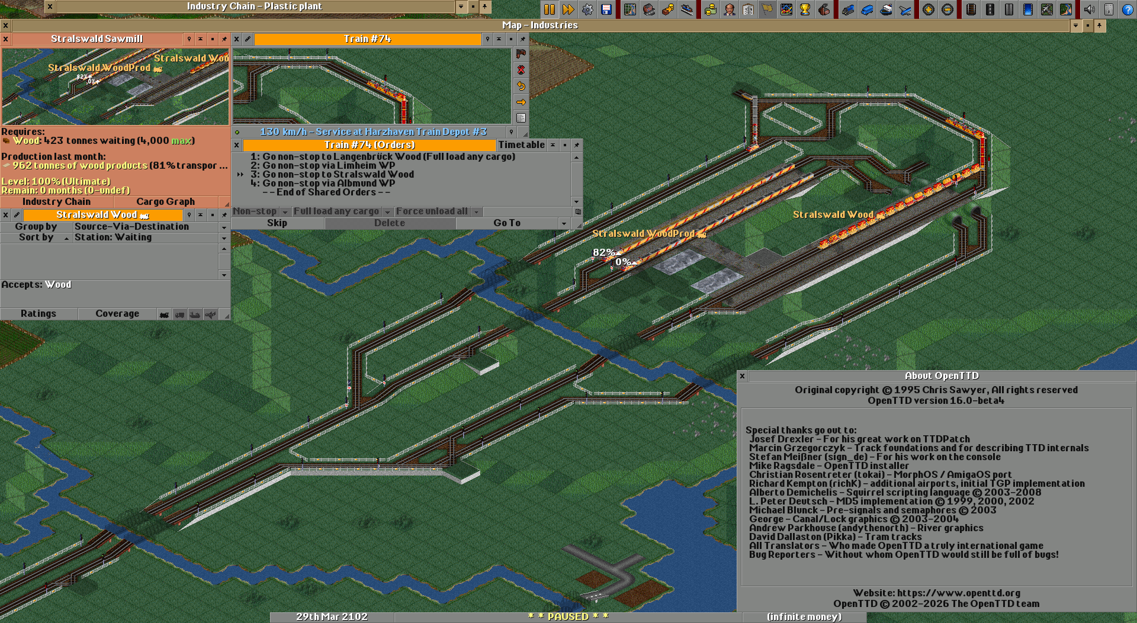Open Force unload all dropdown arrow

click(477, 212)
